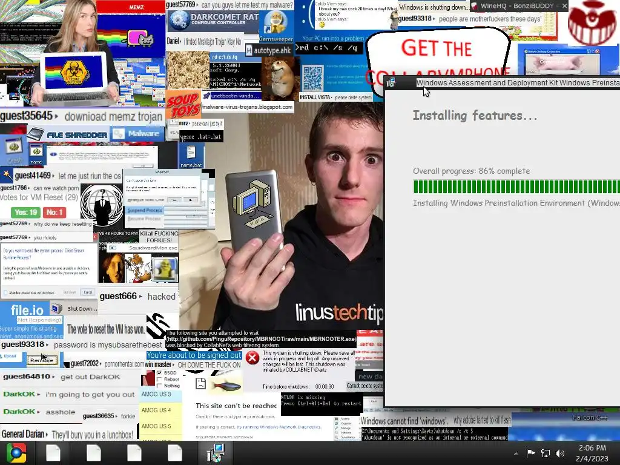
Task: Click the 'Installing features...' heading
Action: point(475,116)
